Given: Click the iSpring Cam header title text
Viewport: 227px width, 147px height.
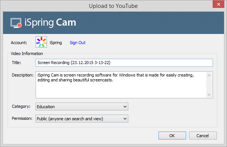Looking at the screenshot, I should coord(50,23).
